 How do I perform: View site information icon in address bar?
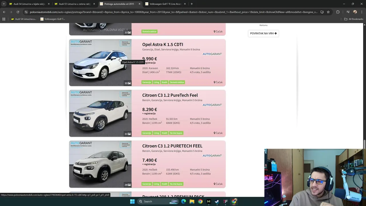point(26,12)
